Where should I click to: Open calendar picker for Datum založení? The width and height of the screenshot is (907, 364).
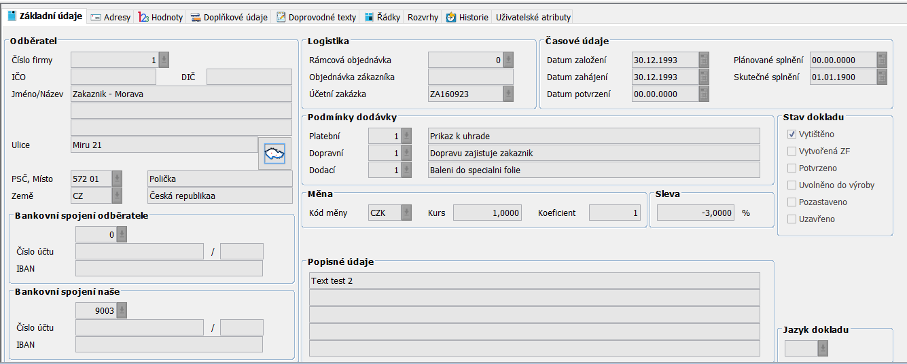[704, 60]
